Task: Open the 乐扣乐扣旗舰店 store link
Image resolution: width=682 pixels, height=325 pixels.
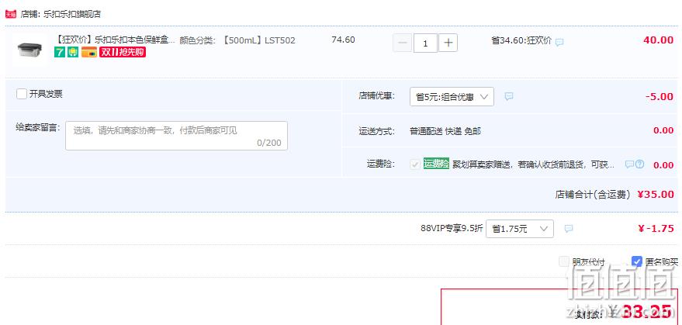Action: coord(72,15)
